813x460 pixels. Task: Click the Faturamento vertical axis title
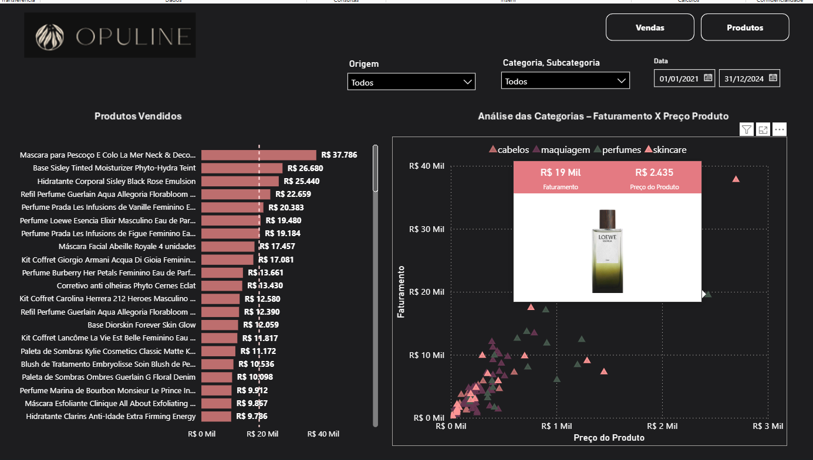click(402, 292)
